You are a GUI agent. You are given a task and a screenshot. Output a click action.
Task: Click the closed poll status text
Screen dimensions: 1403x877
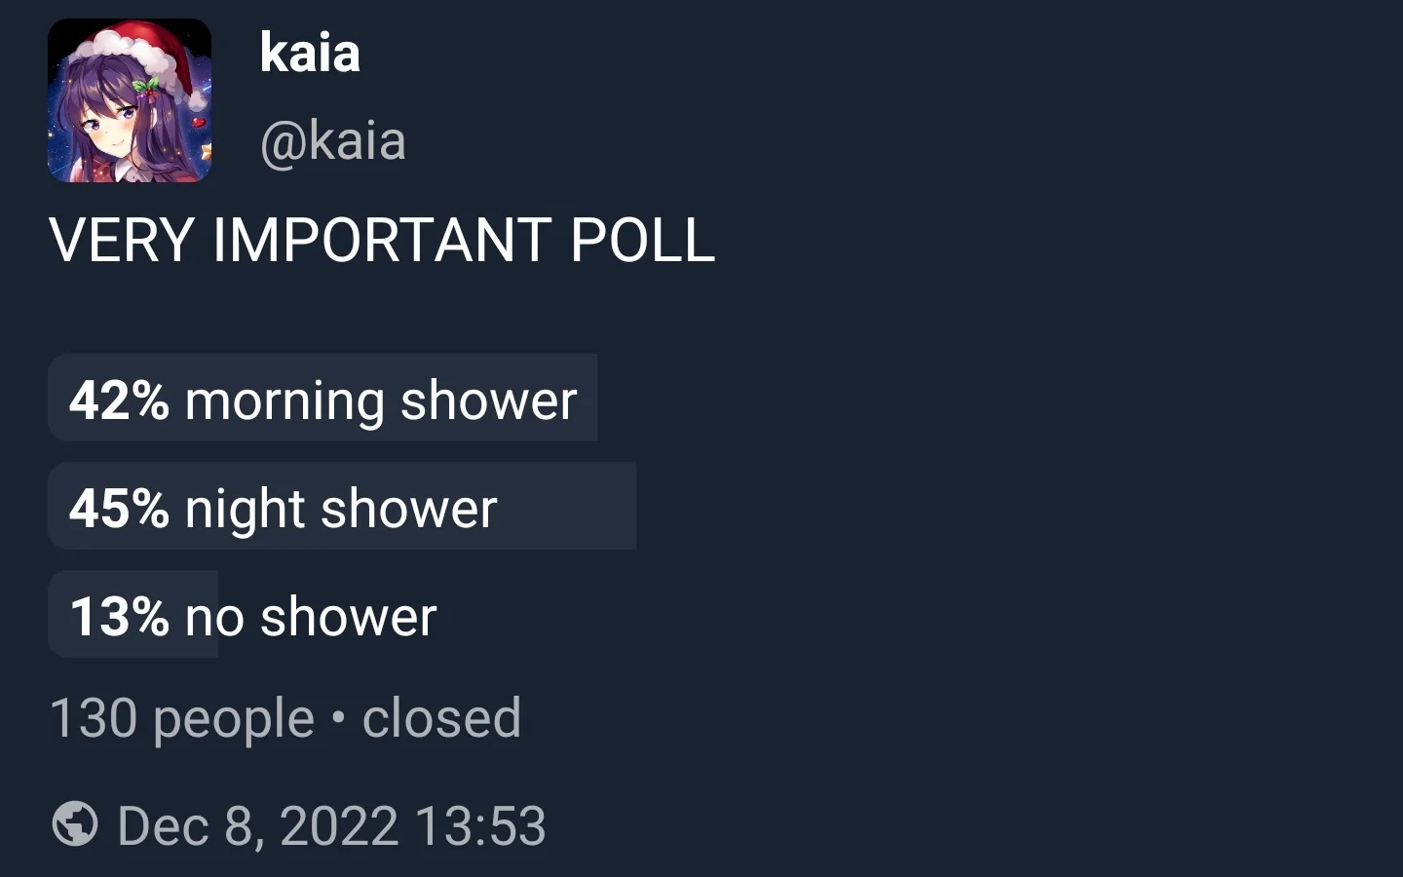pyautogui.click(x=441, y=718)
